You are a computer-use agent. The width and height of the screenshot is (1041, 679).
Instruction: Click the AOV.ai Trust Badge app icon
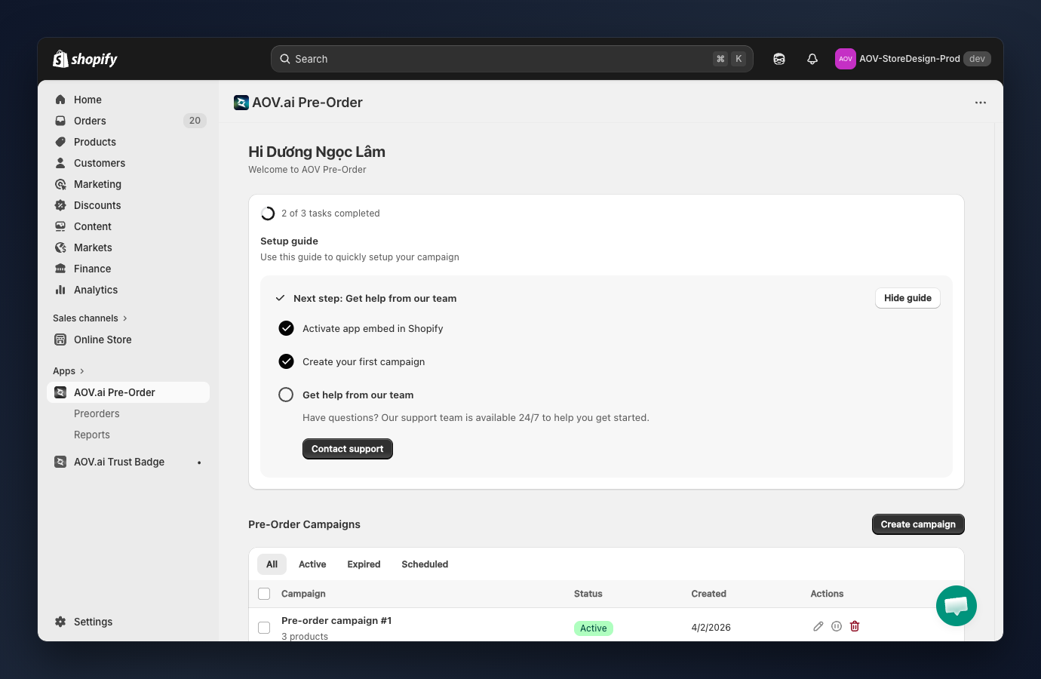[60, 462]
